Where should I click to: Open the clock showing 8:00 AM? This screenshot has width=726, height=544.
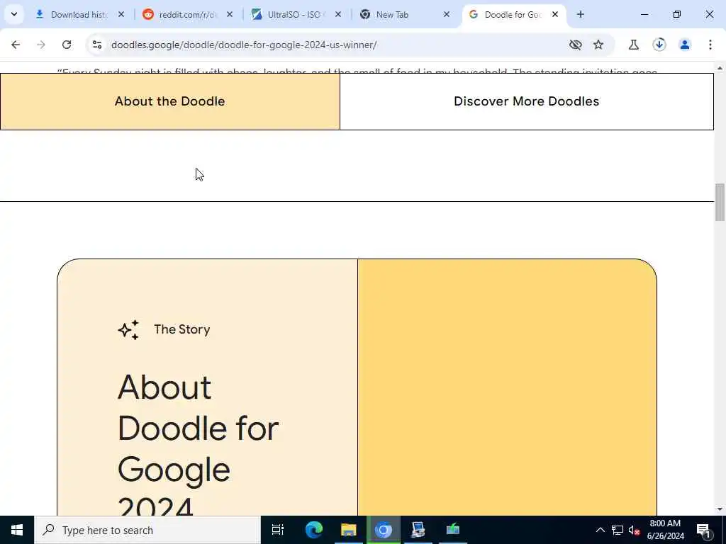[665, 530]
